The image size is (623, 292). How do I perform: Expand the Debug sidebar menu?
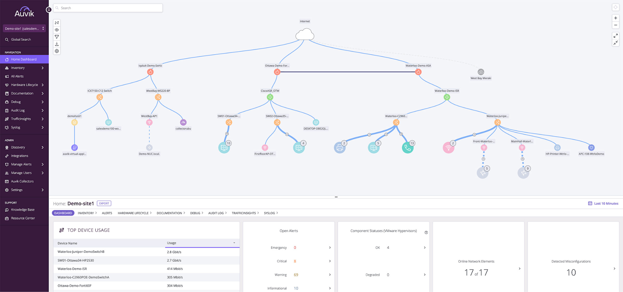[x=24, y=102]
